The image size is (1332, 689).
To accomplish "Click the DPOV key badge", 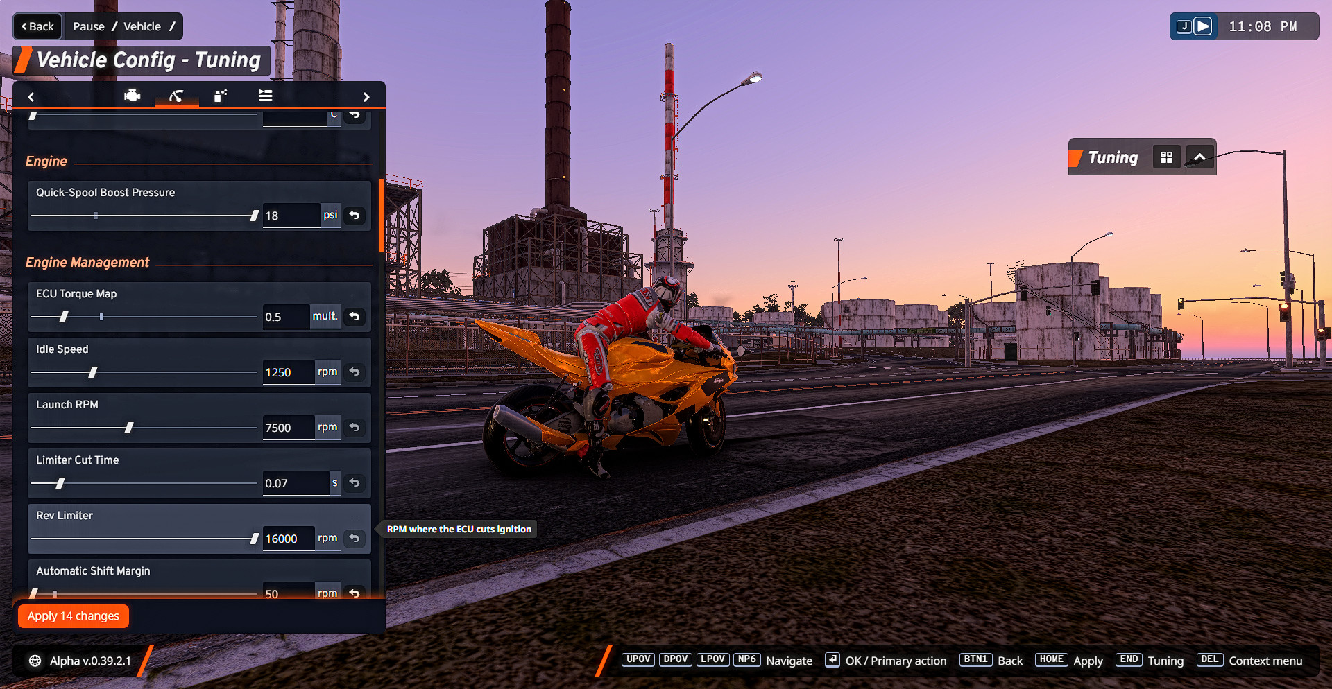I will [676, 659].
